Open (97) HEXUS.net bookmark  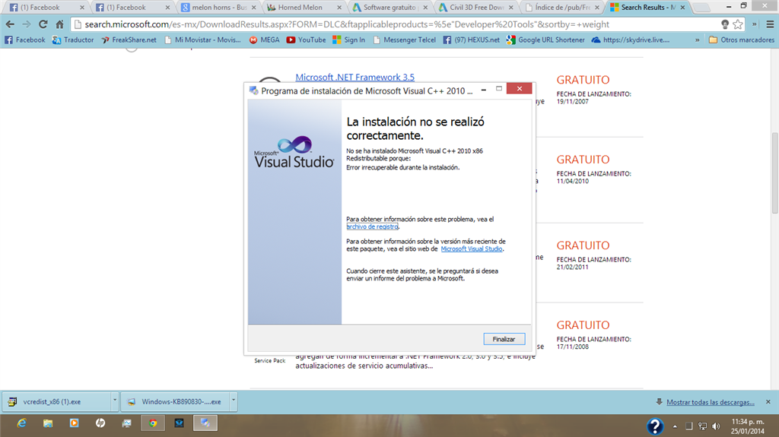[471, 40]
